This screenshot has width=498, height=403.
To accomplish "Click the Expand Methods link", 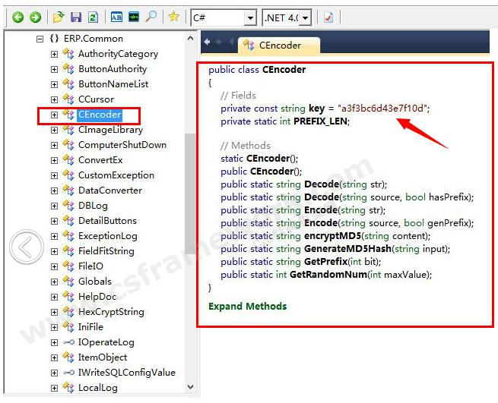I will click(x=247, y=306).
